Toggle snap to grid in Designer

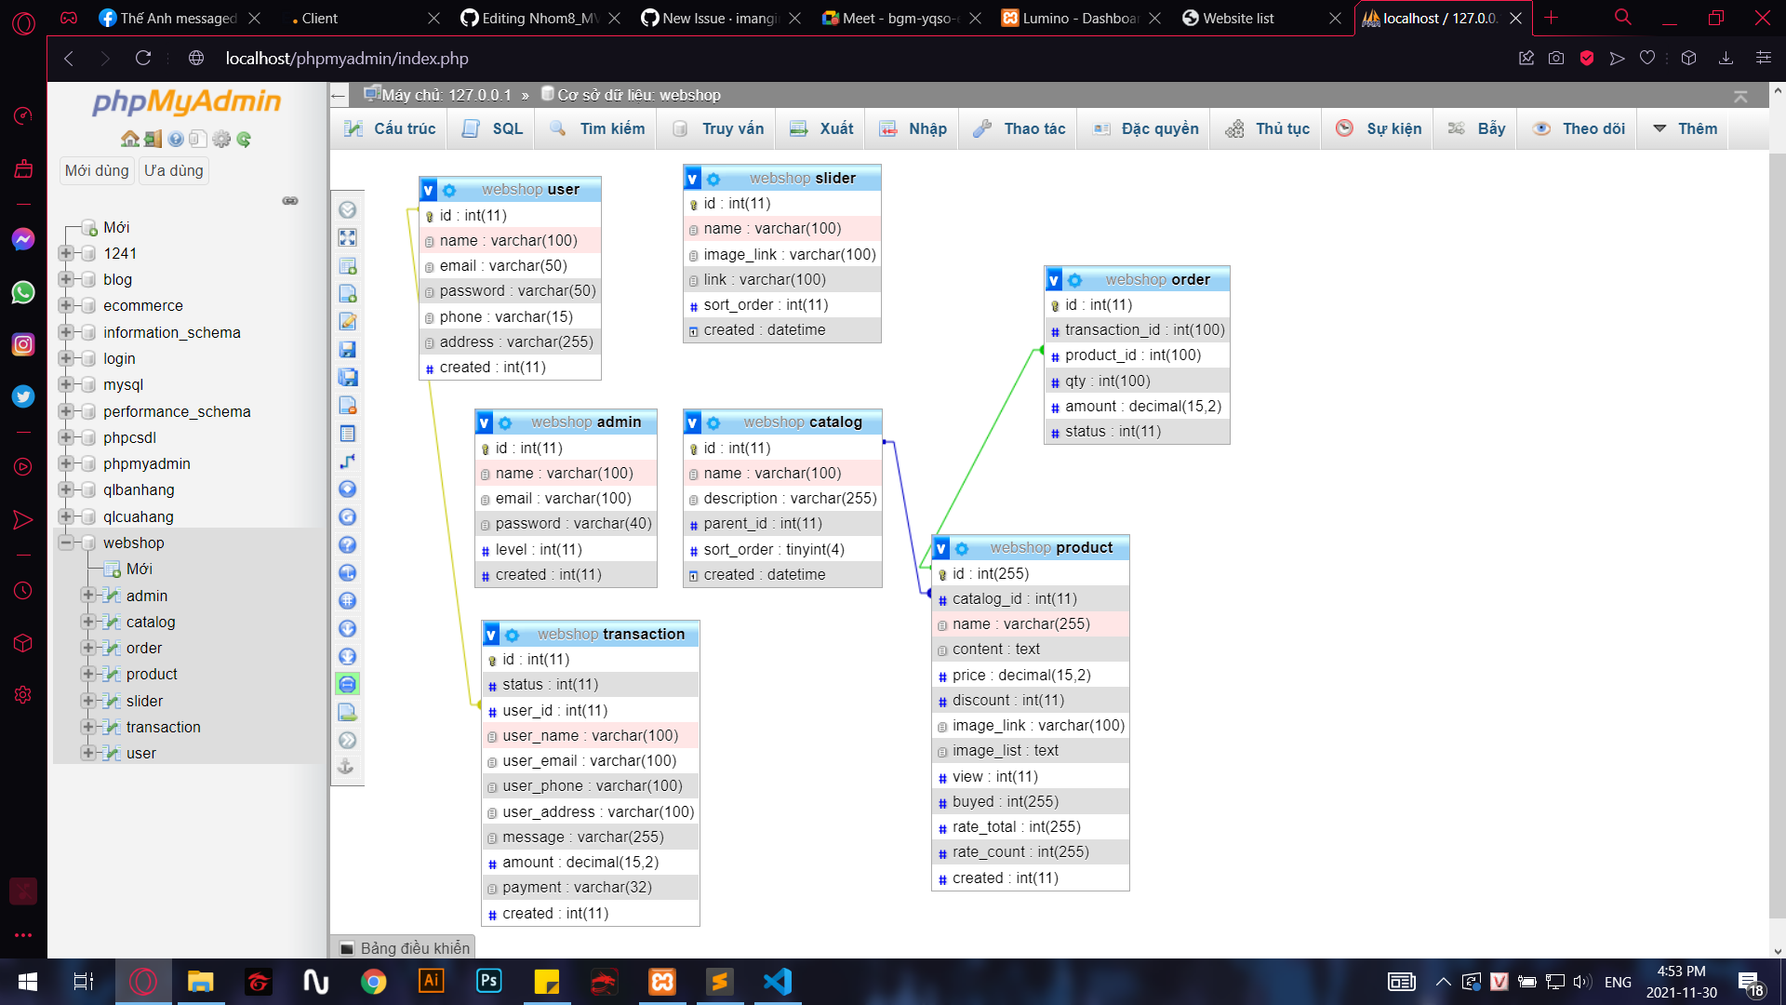[348, 601]
